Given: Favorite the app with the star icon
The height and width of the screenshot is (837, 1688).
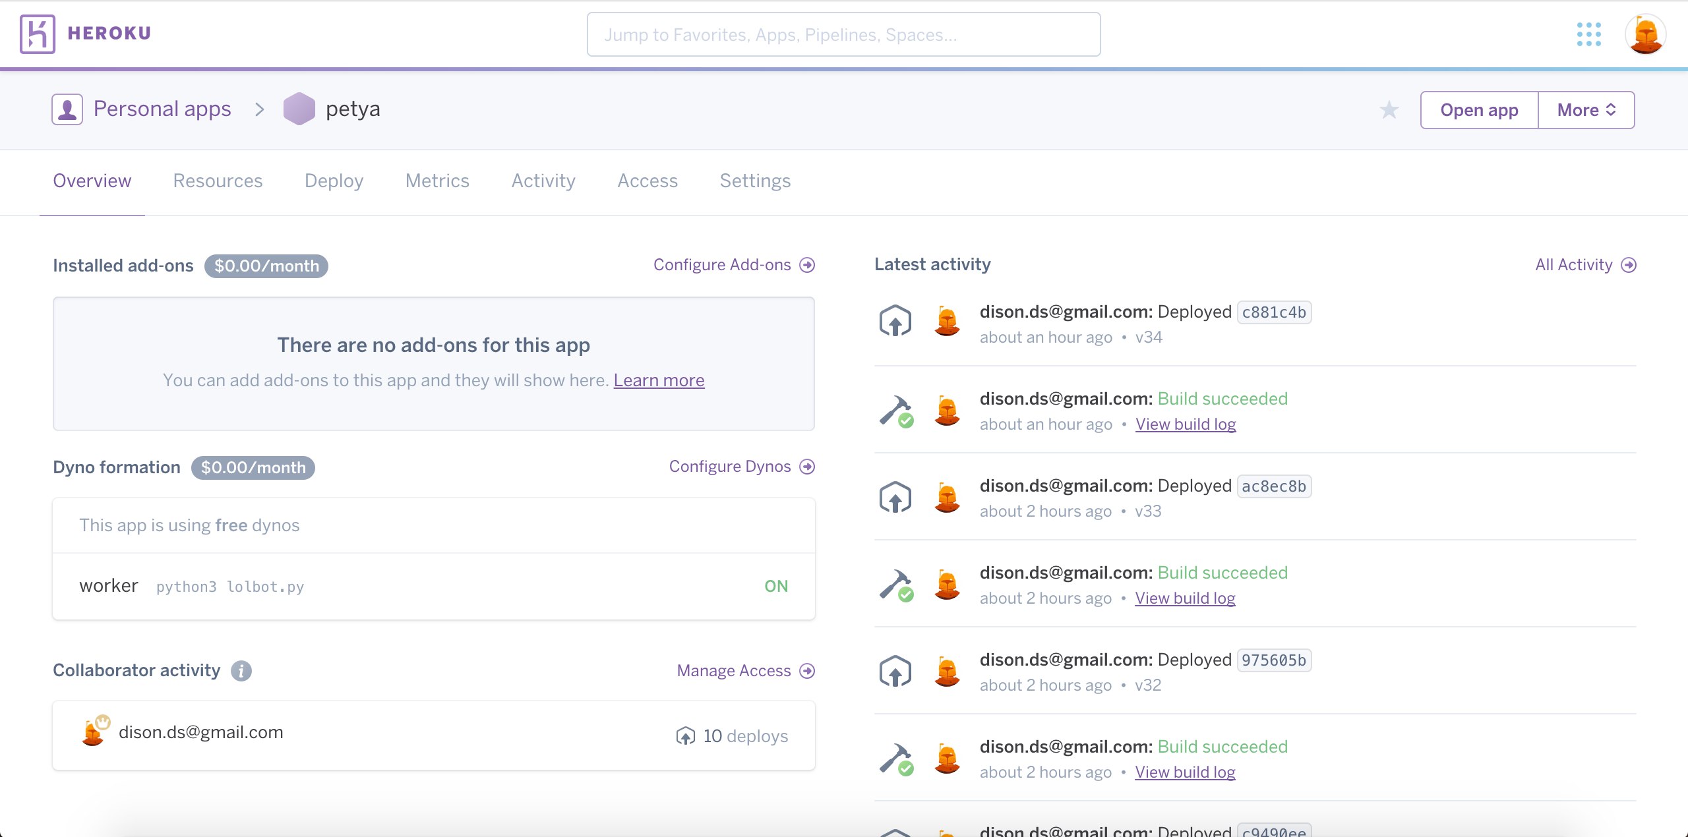Looking at the screenshot, I should pyautogui.click(x=1389, y=109).
